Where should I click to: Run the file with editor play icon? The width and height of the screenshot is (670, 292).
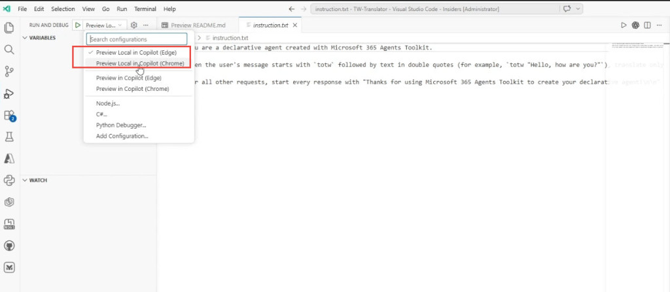(624, 25)
